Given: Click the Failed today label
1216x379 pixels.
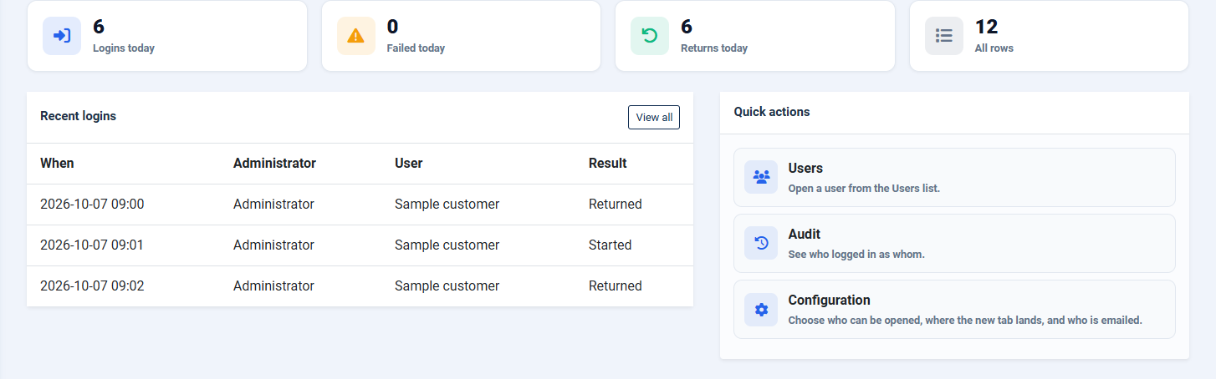Looking at the screenshot, I should click(416, 48).
